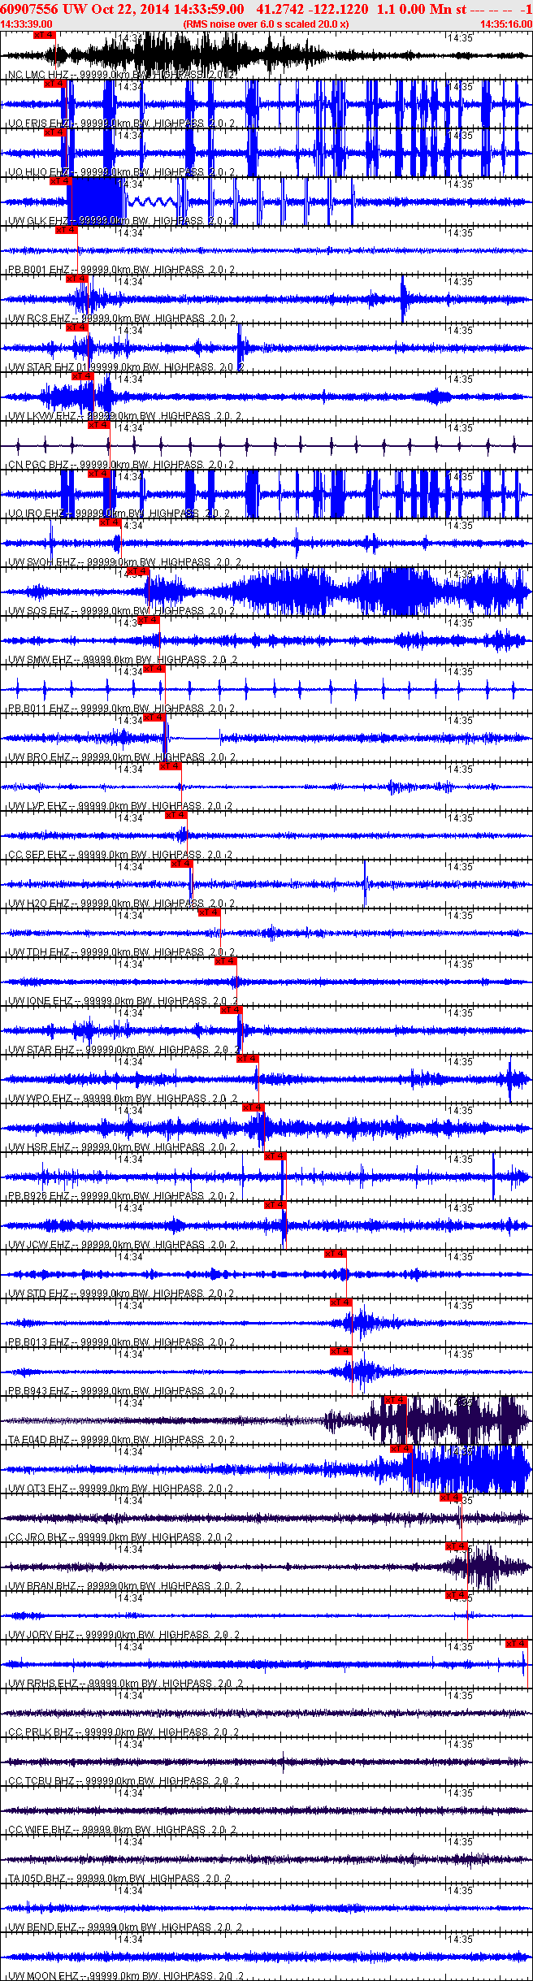Viewport: 533px width, 1981px height.
Task: Select the RMS noise scaling note
Action: (x=266, y=24)
